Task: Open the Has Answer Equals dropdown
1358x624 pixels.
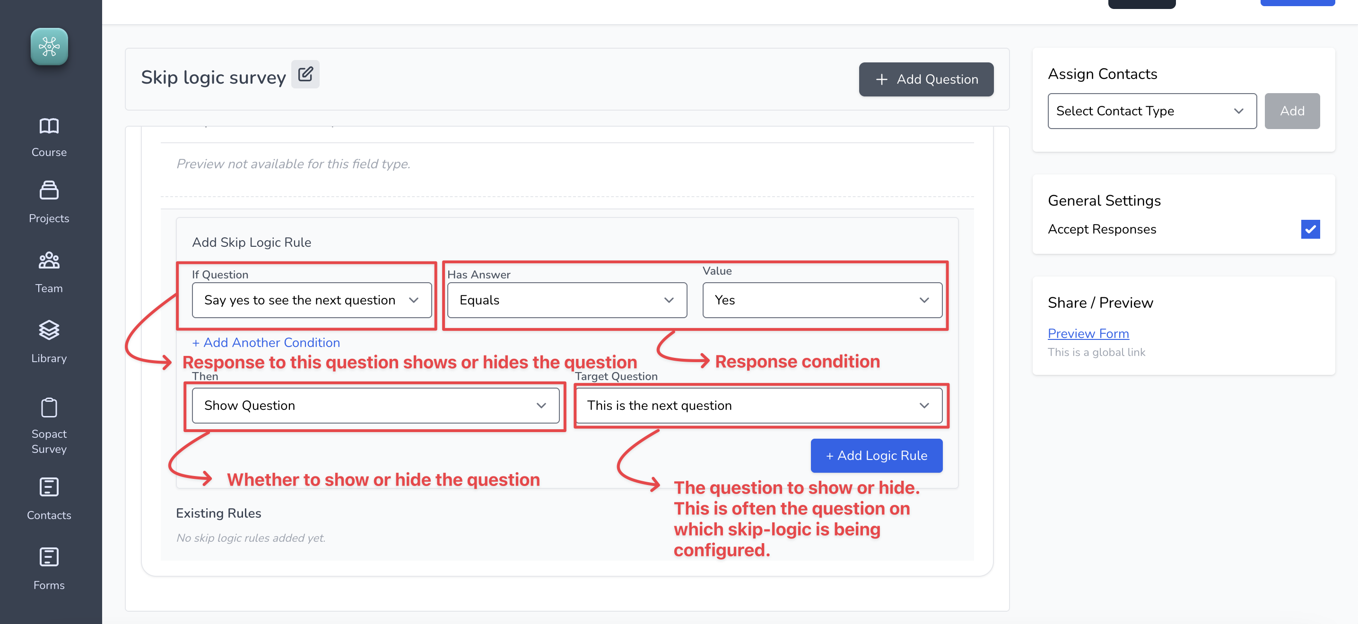Action: (567, 300)
